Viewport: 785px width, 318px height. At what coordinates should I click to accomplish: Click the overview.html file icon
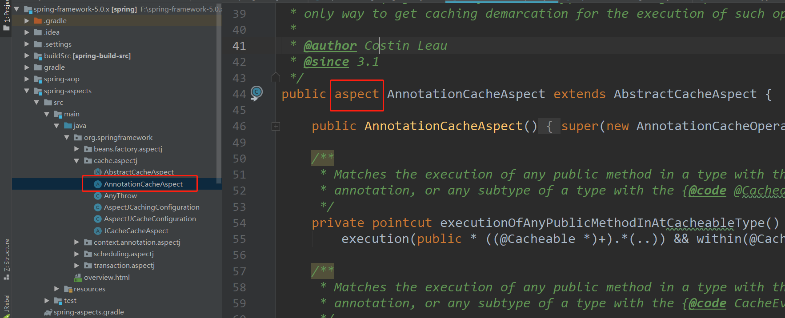[78, 278]
